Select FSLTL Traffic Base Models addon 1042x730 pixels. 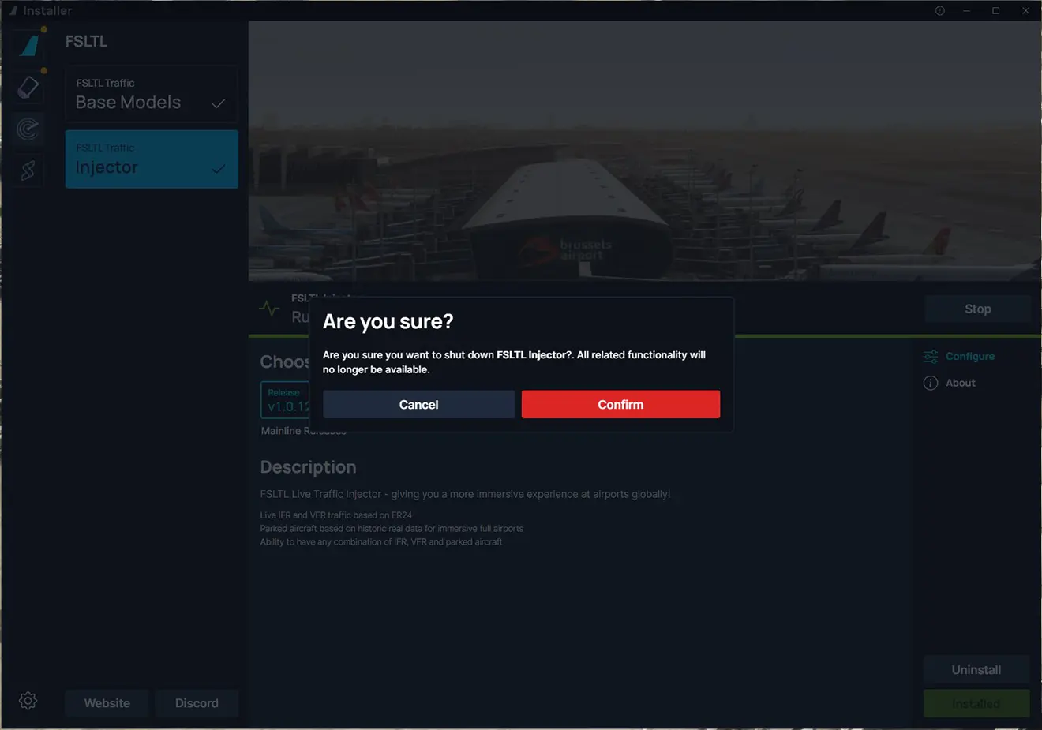152,94
